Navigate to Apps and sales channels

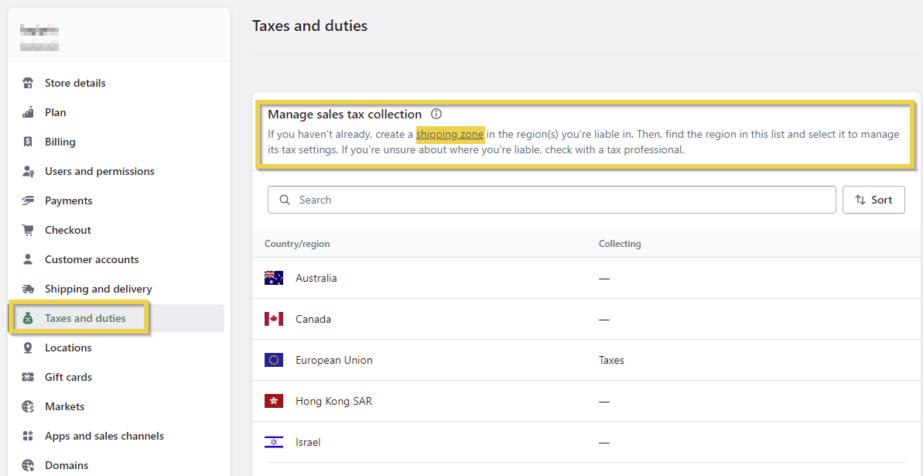[104, 436]
